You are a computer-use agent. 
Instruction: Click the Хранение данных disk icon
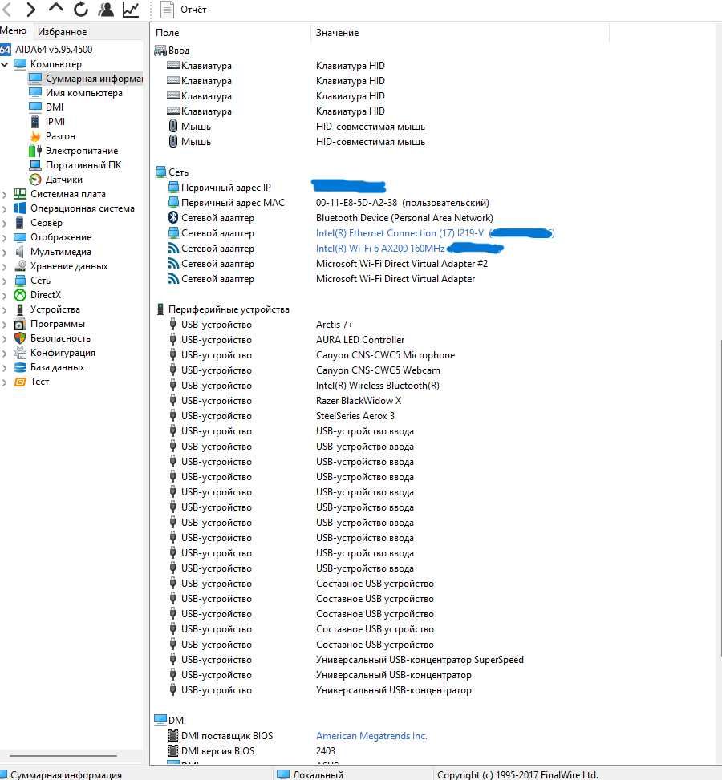point(20,266)
